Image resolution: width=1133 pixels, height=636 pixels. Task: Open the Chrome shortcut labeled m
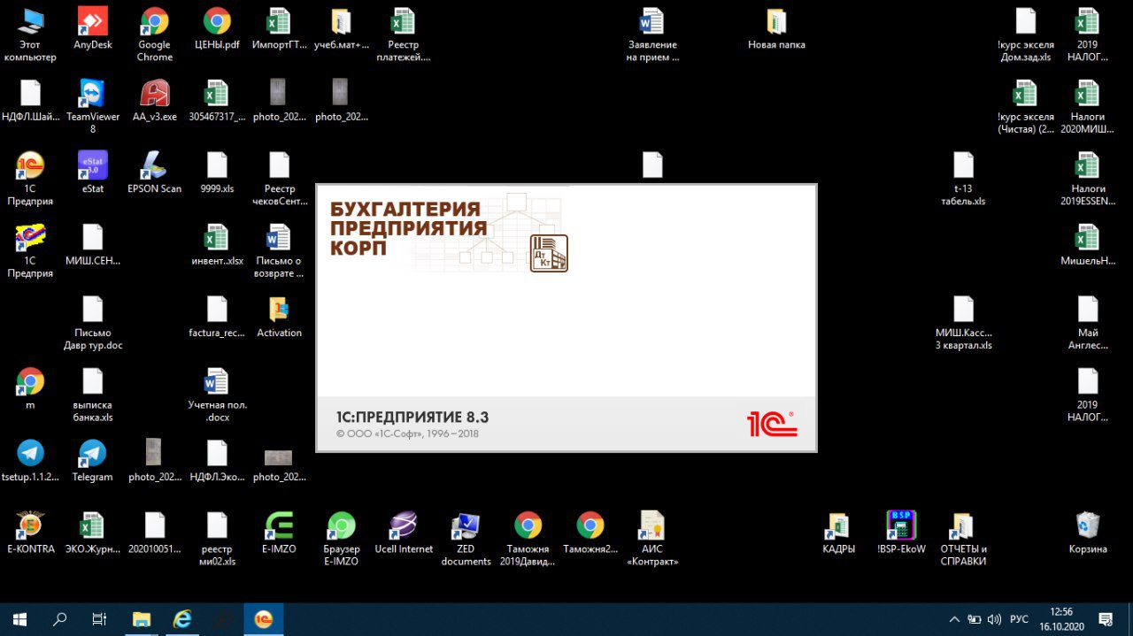pyautogui.click(x=30, y=389)
